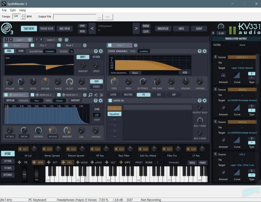The image size is (261, 202).
Task: Click the MPE modulation source icon
Action: (x=121, y=162)
